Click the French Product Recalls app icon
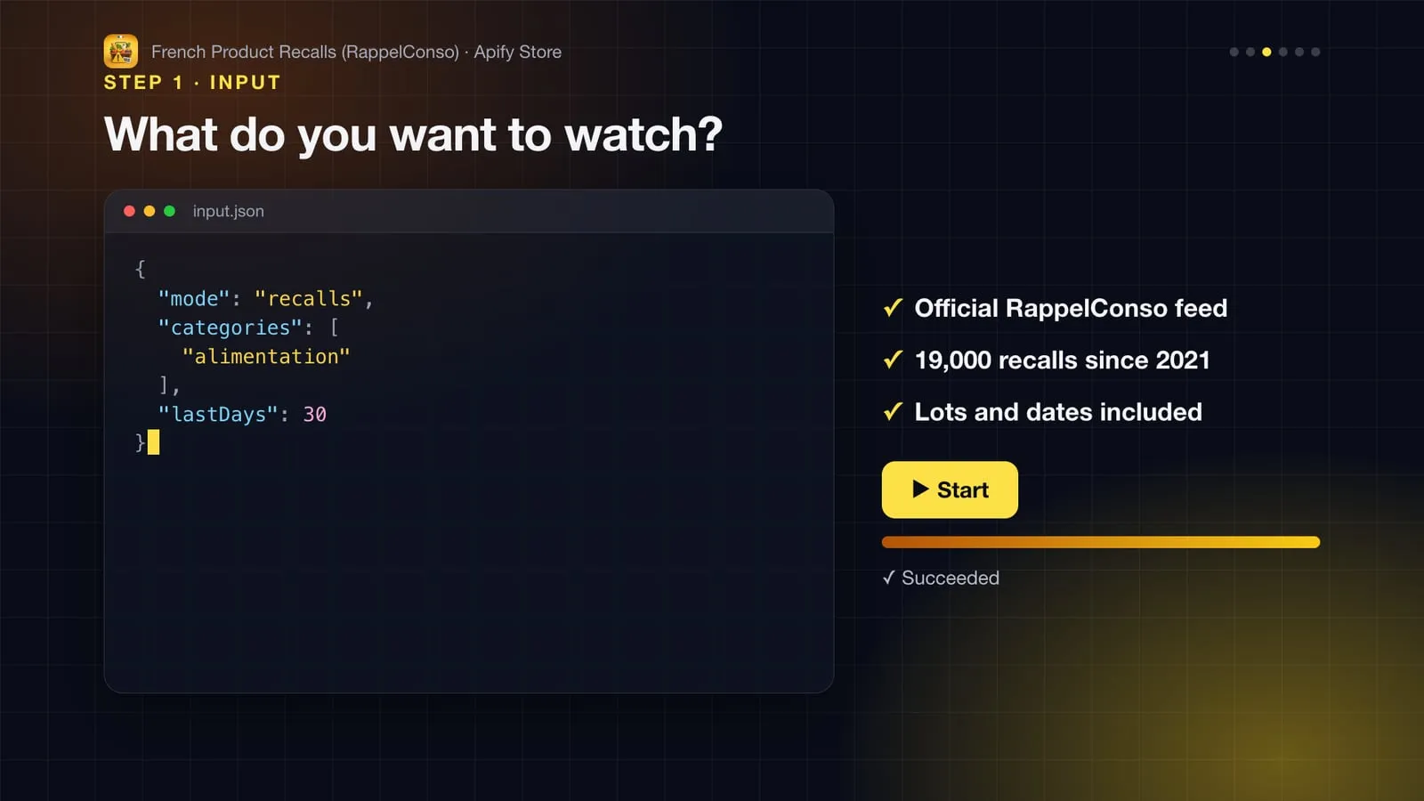This screenshot has height=801, width=1424. coord(121,52)
